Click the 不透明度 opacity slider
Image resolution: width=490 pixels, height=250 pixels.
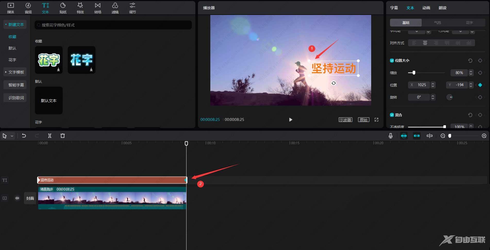tap(427, 126)
